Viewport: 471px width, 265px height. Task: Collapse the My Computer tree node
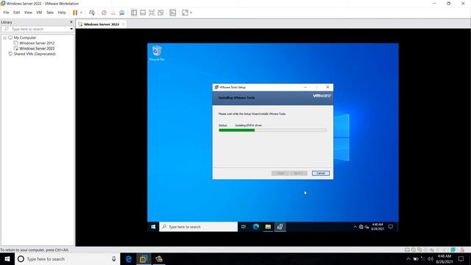tap(5, 38)
